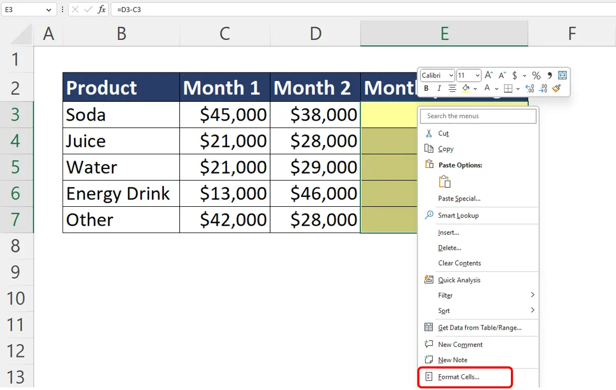Screen dimensions: 616x390
Task: Toggle borders on the selected cells
Action: click(x=508, y=88)
